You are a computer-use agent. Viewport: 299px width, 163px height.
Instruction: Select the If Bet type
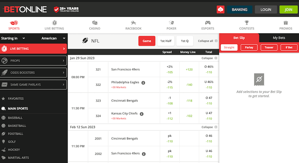click(289, 47)
